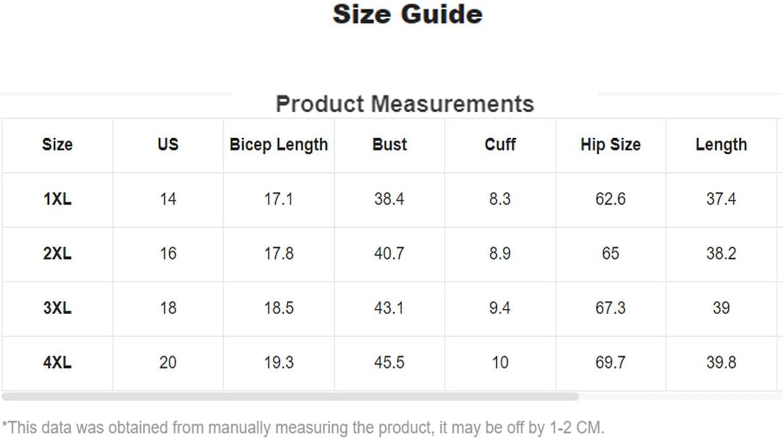Viewport: 784px width, 439px height.
Task: Select the Cuff column header
Action: [500, 145]
